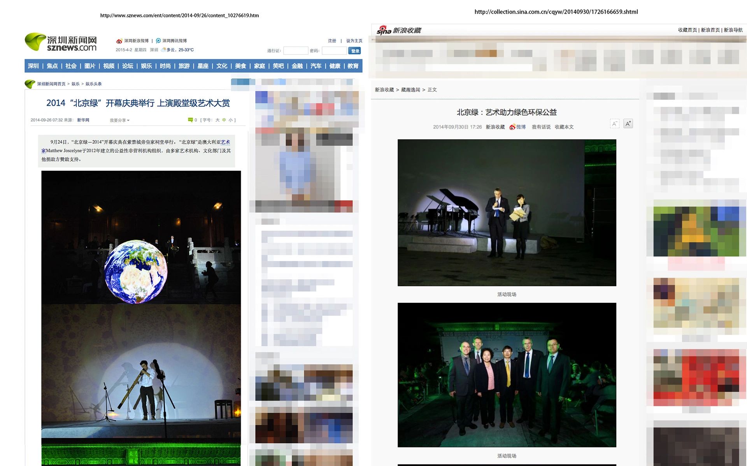Click the 收藏本文 bookmark link

(x=564, y=127)
